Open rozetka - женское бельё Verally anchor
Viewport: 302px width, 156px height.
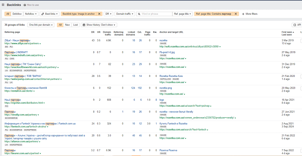pos(176,112)
